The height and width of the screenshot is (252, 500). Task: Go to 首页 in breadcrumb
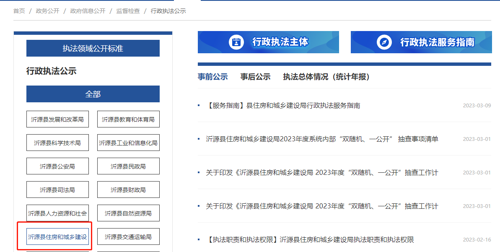(19, 11)
